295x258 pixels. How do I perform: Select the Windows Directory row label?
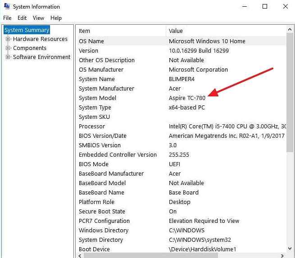[104, 231]
